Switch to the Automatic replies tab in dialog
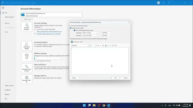Viewport: 193px width, 108px height. pos(77,42)
